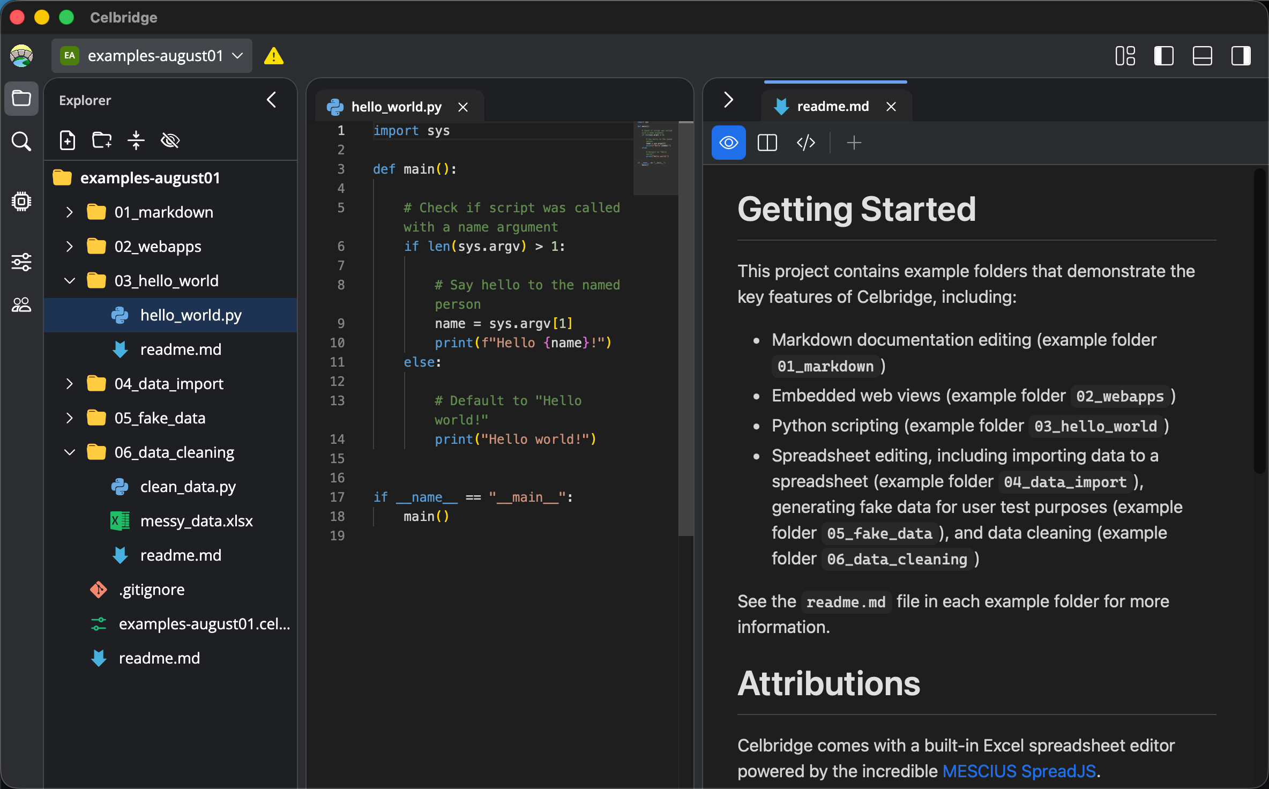Open the Search panel in the sidebar

coord(21,142)
